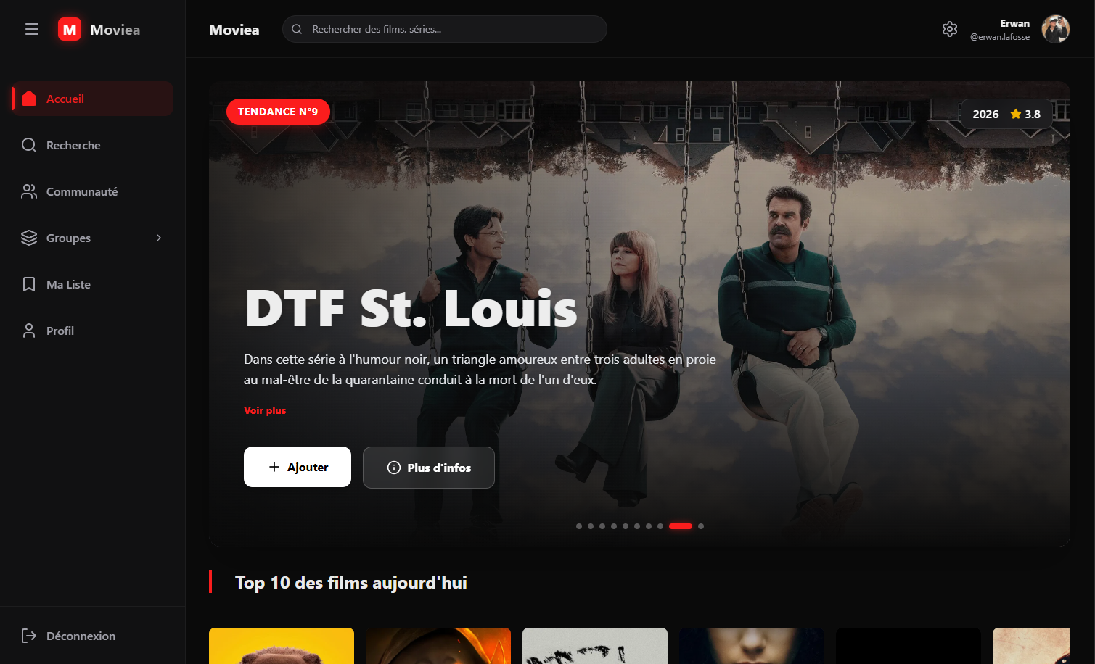
Task: Toggle the hamburger sidebar menu
Action: (32, 29)
